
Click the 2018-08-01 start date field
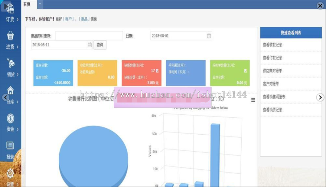181,36
